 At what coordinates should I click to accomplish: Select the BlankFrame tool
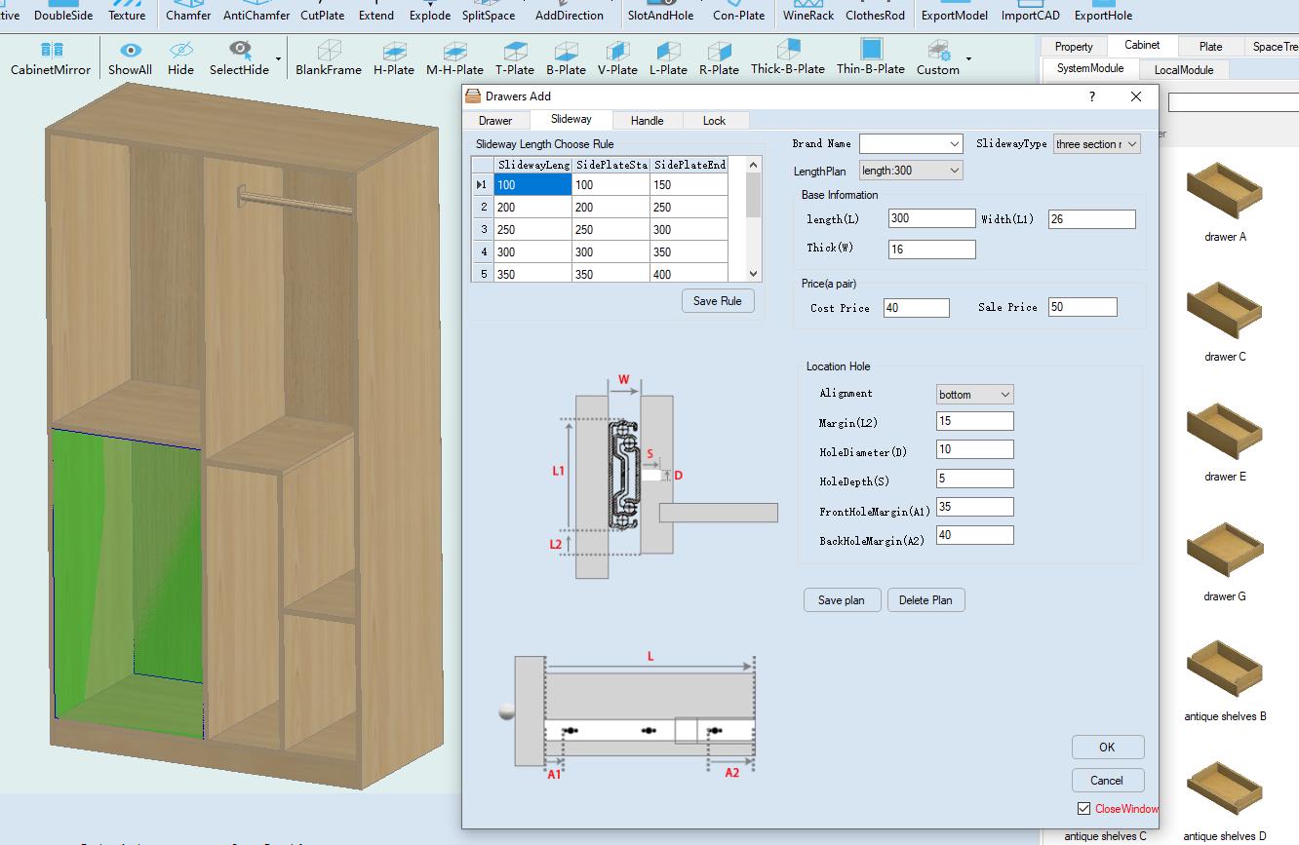click(329, 51)
